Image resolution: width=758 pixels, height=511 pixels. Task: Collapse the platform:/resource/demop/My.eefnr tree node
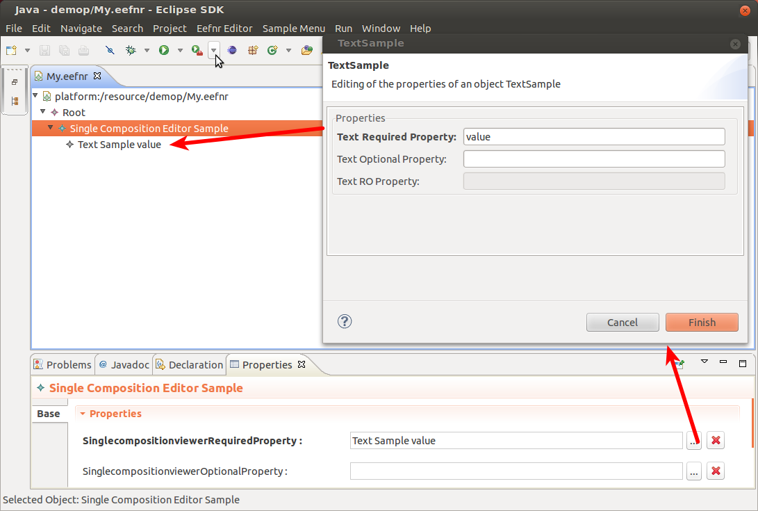[x=35, y=96]
